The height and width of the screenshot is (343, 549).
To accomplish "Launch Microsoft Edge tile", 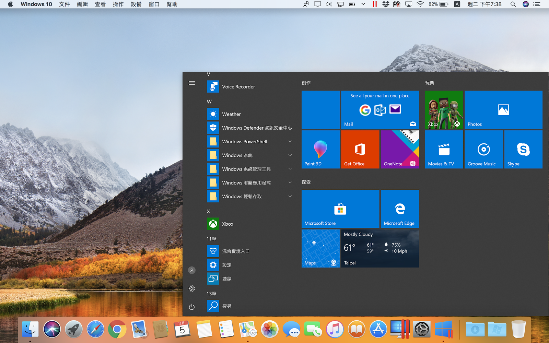I will click(400, 209).
